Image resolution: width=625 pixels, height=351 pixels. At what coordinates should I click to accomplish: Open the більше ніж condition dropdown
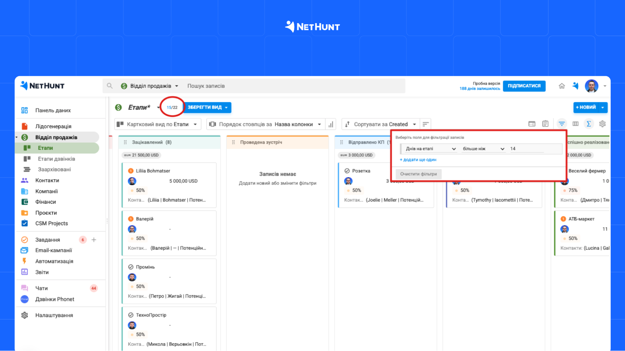[483, 149]
